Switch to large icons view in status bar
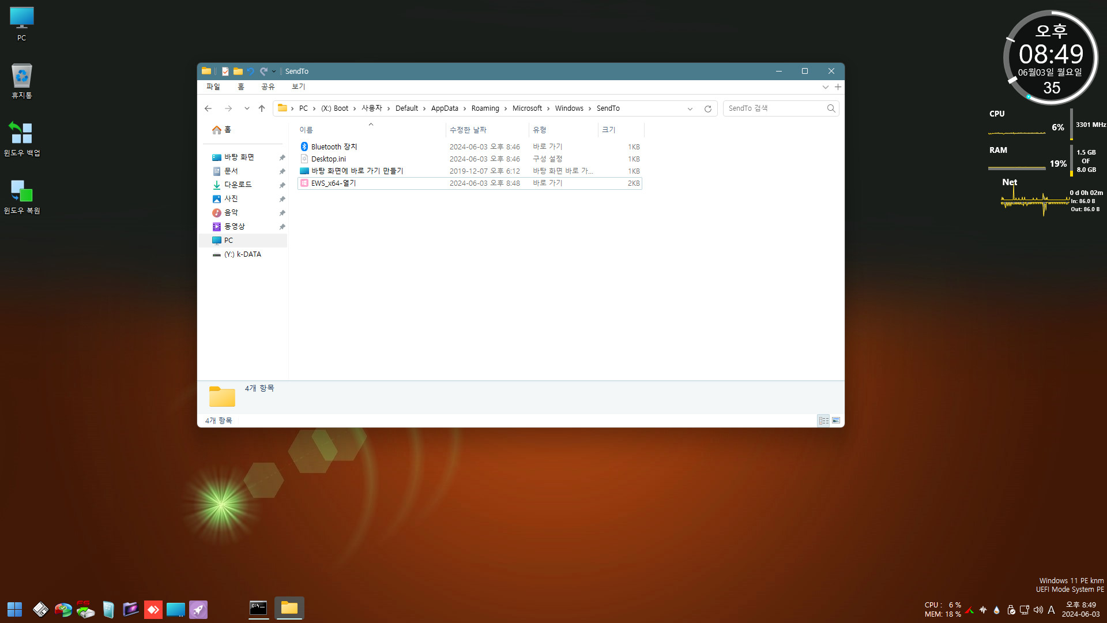 coord(836,421)
